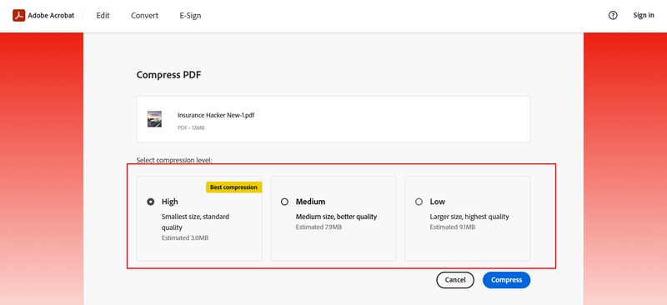The width and height of the screenshot is (667, 305).
Task: Click the Insurance Hacker PDF thumbnail
Action: coord(154,118)
